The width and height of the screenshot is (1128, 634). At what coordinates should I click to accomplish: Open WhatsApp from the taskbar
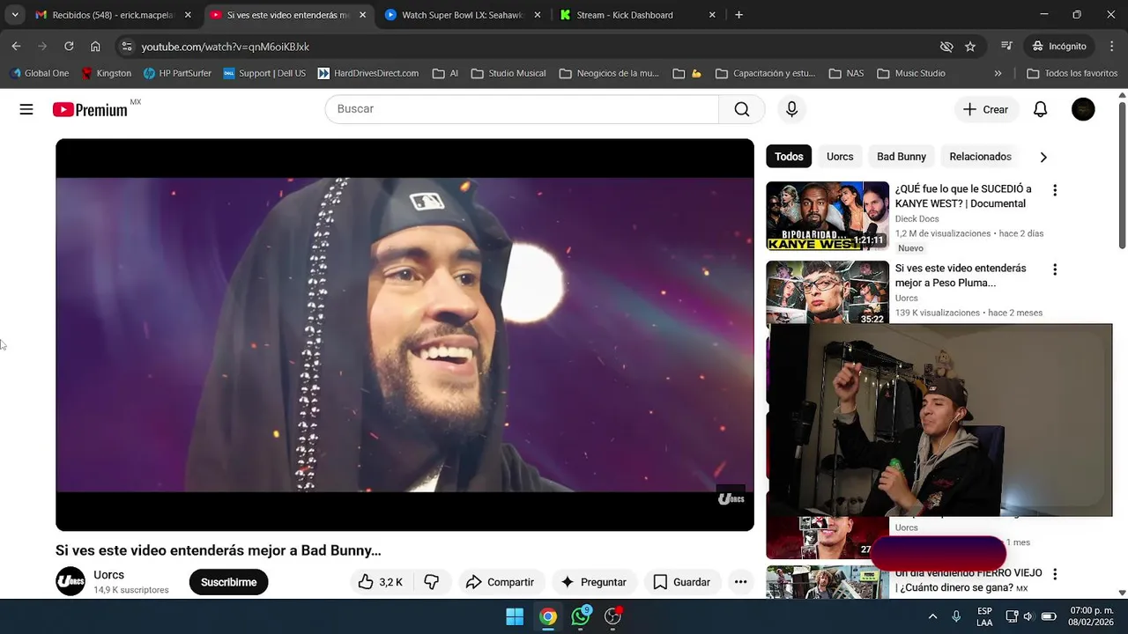(x=581, y=616)
